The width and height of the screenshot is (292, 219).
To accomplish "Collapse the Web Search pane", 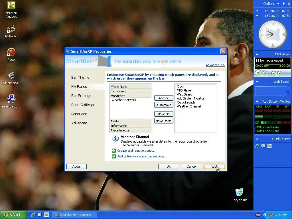I will pyautogui.click(x=257, y=82).
